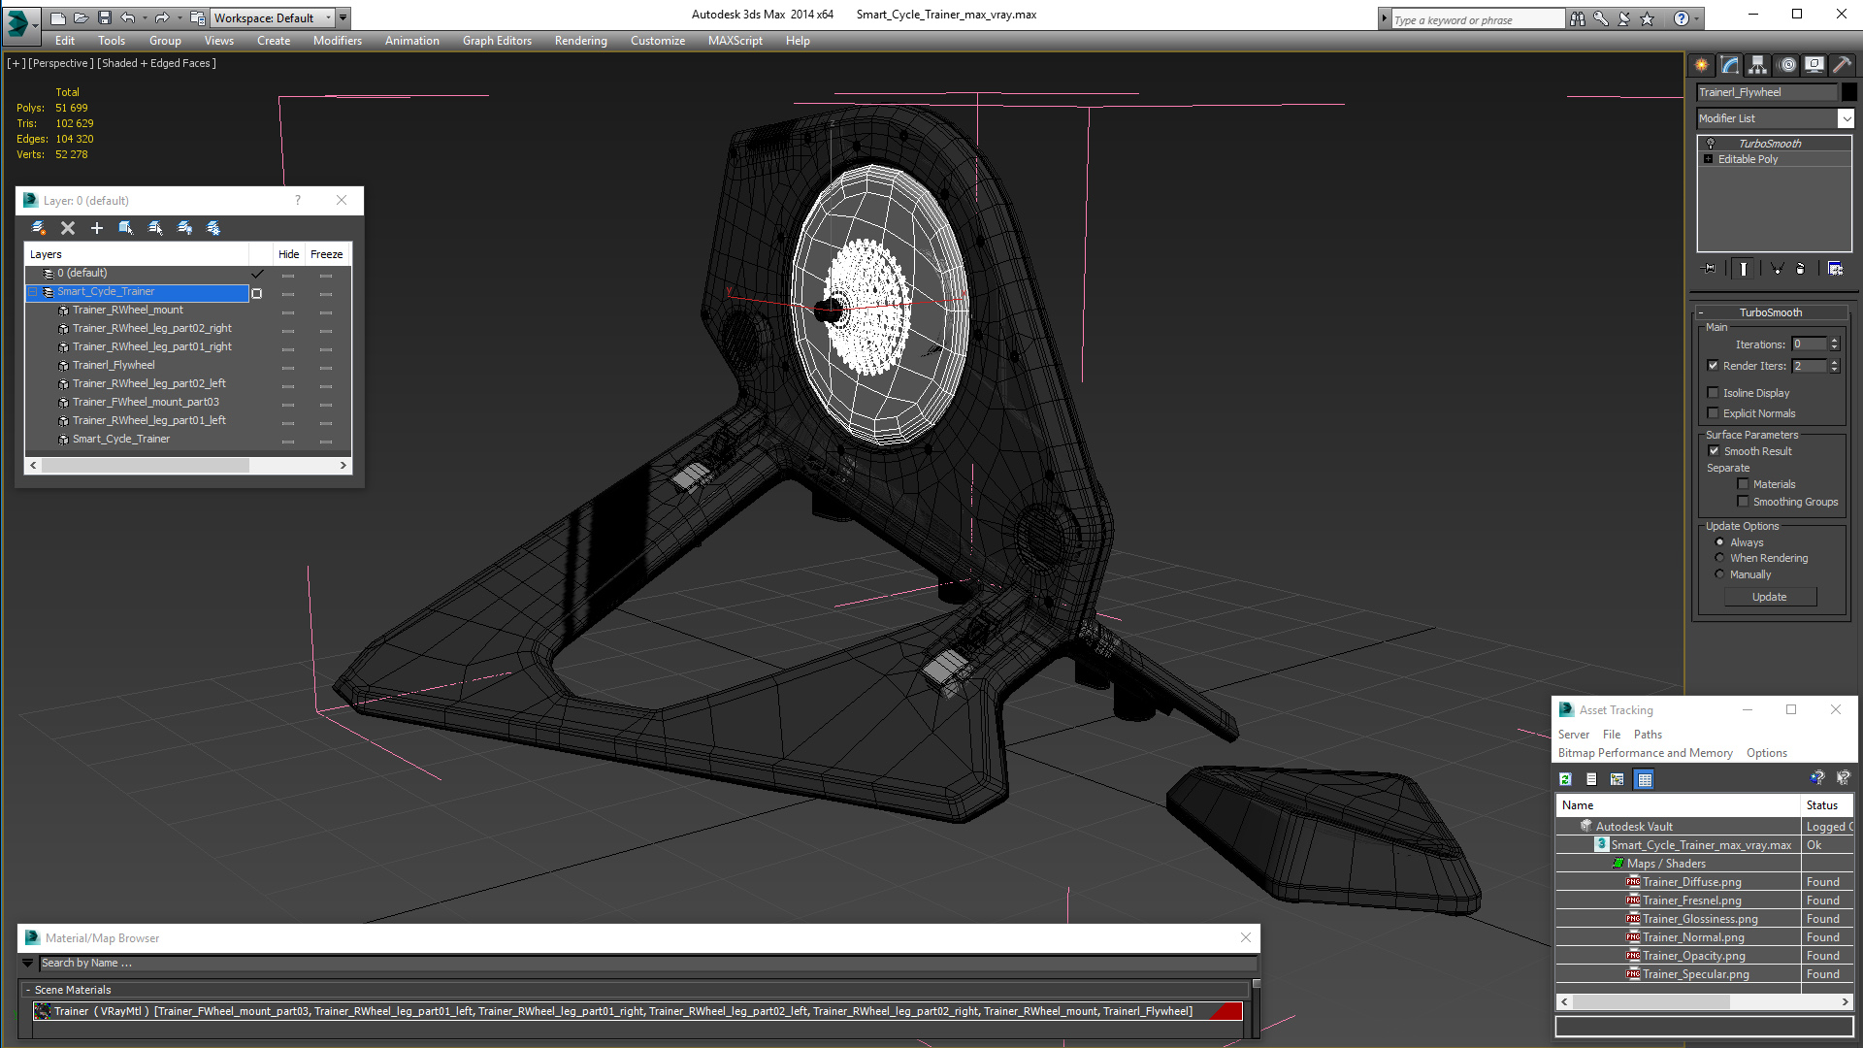Enable Isoline Display checkbox
Viewport: 1863px width, 1048px height.
coord(1714,393)
